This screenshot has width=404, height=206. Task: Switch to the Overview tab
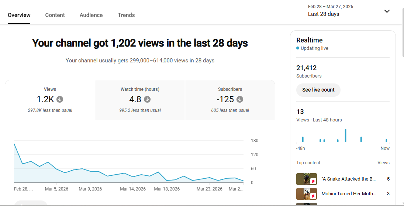point(19,15)
